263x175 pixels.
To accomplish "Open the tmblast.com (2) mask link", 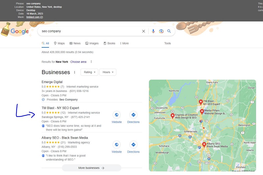I will point(35,17).
